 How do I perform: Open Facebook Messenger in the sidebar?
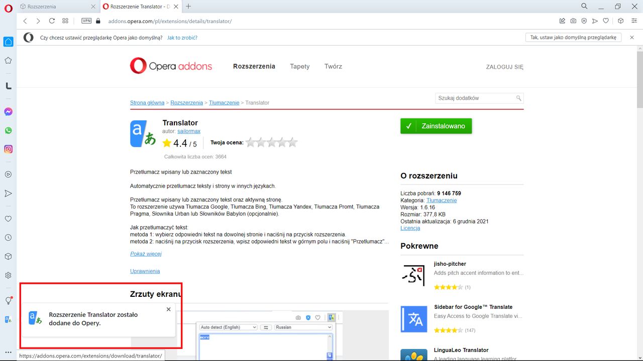coord(8,111)
